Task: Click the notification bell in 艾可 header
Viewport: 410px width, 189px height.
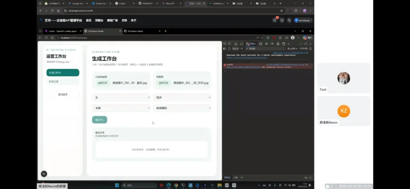Action: pos(275,20)
